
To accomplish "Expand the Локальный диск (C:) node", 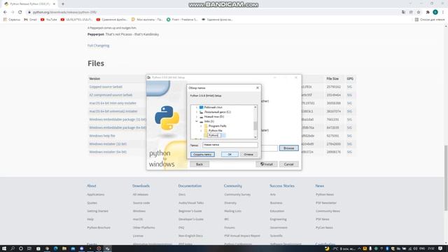I will tap(196, 112).
